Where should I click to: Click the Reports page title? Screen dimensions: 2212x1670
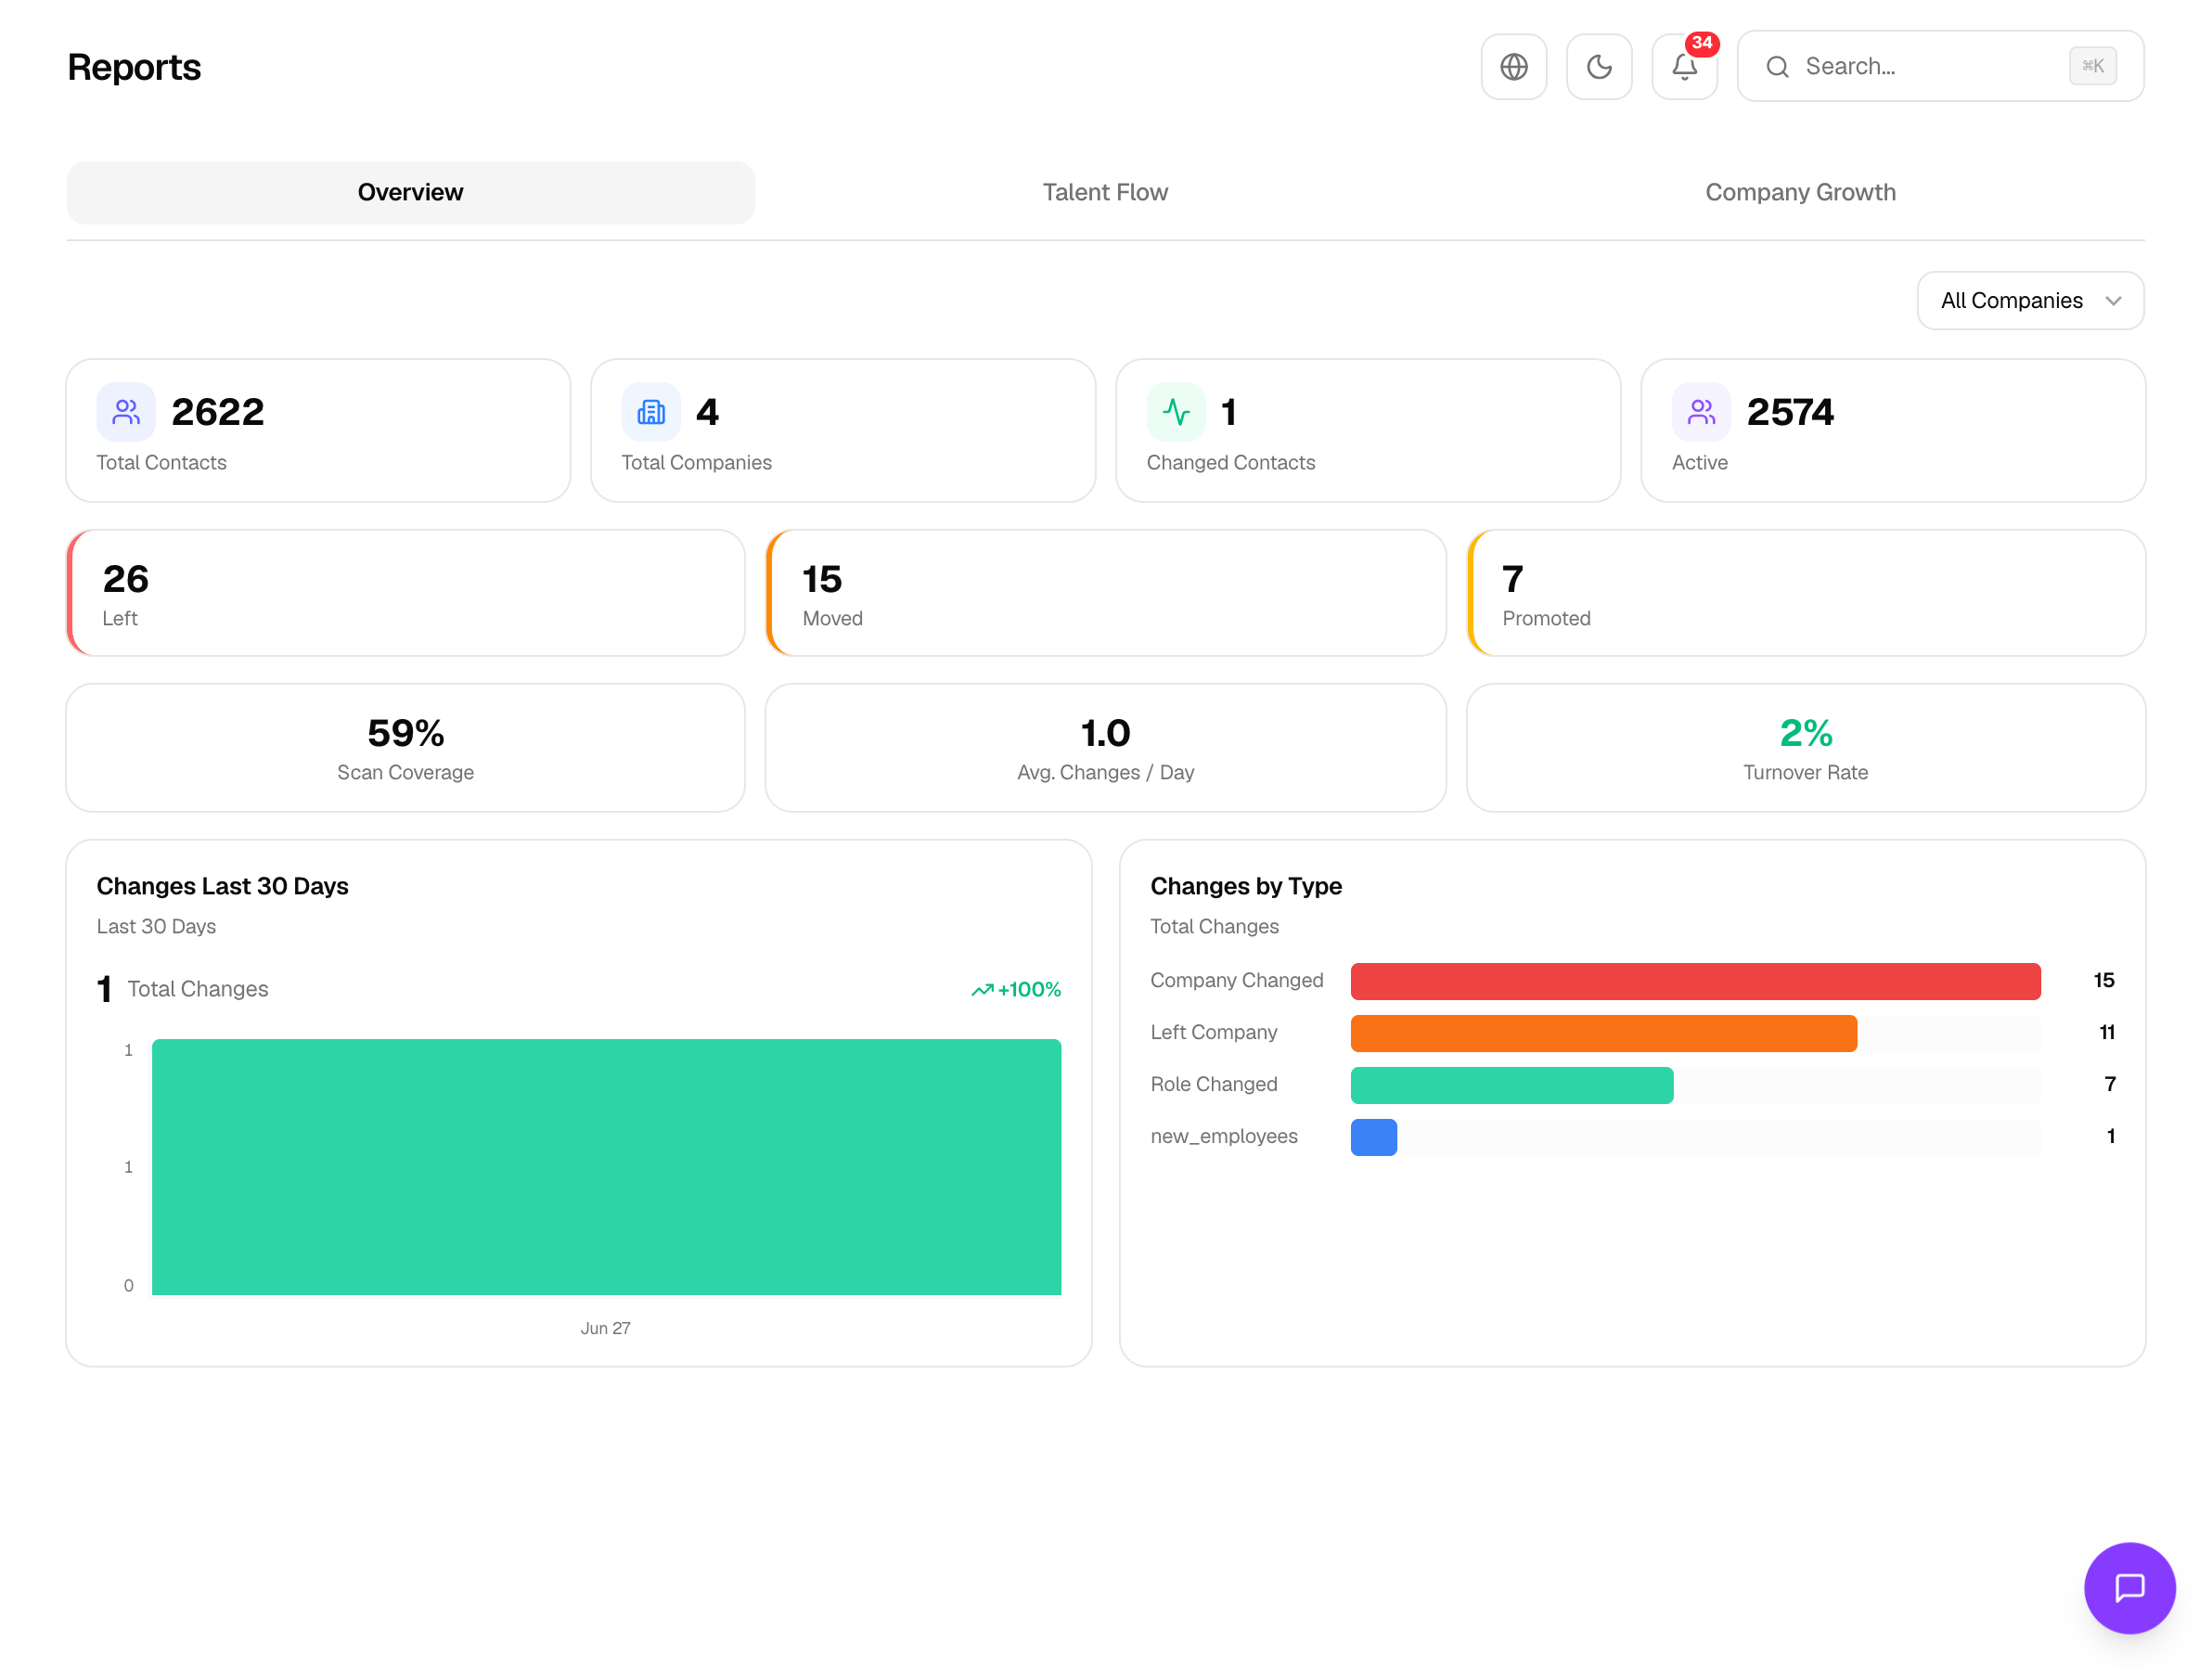pyautogui.click(x=134, y=67)
